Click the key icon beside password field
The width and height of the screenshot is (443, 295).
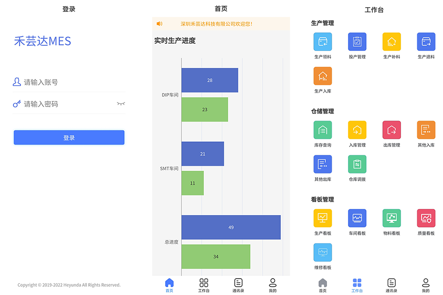pos(17,104)
